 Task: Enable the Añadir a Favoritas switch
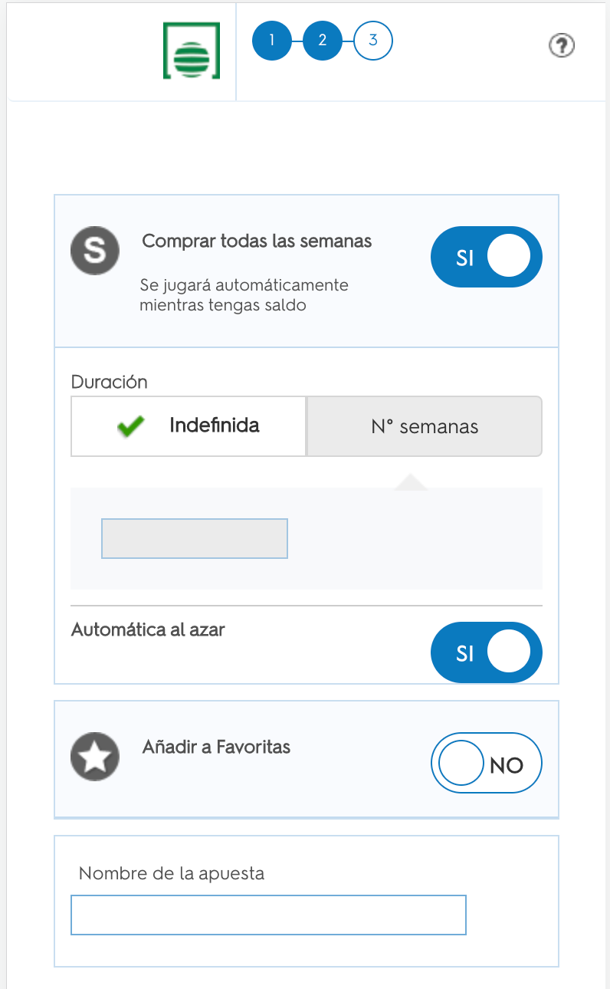(487, 763)
